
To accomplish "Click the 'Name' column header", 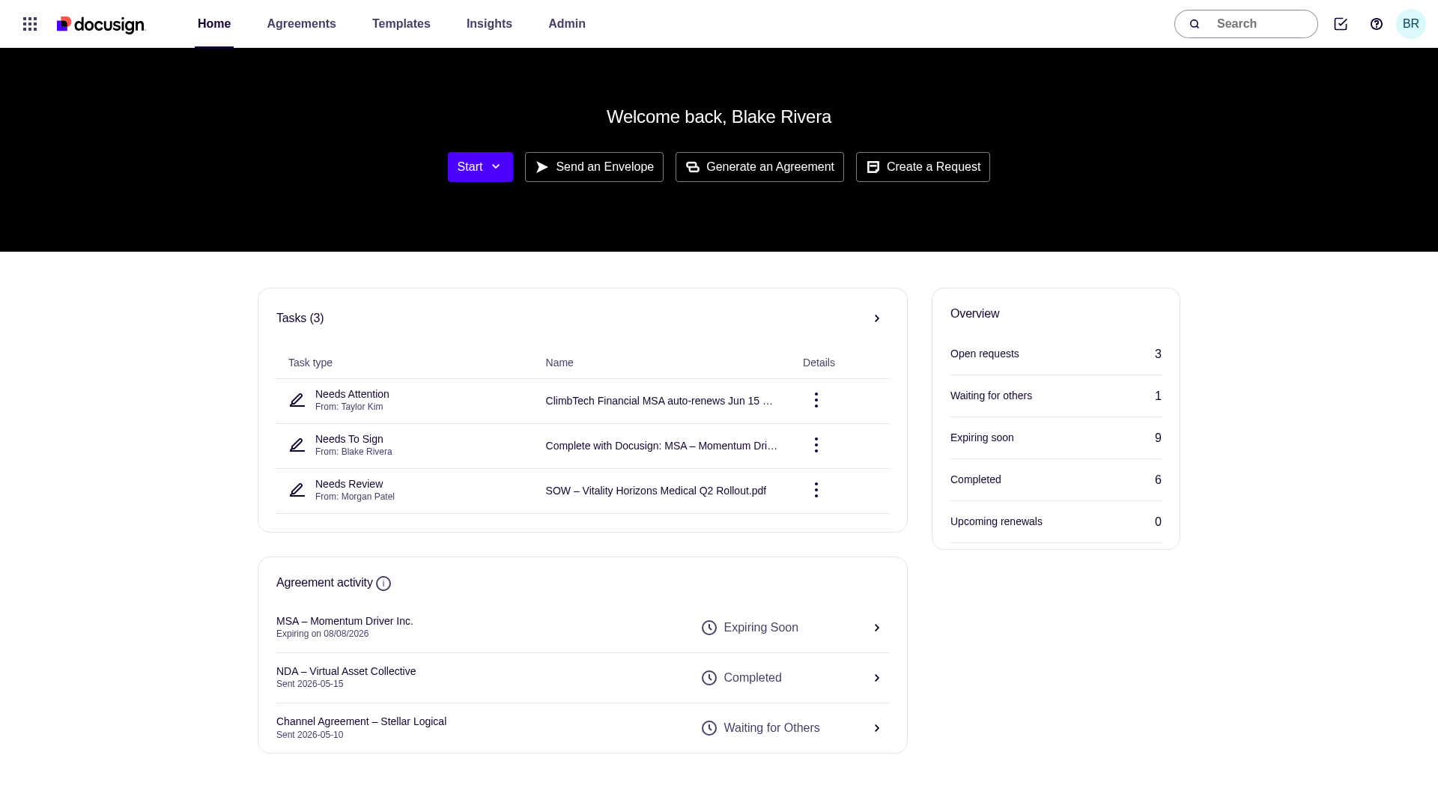I will coord(559,363).
